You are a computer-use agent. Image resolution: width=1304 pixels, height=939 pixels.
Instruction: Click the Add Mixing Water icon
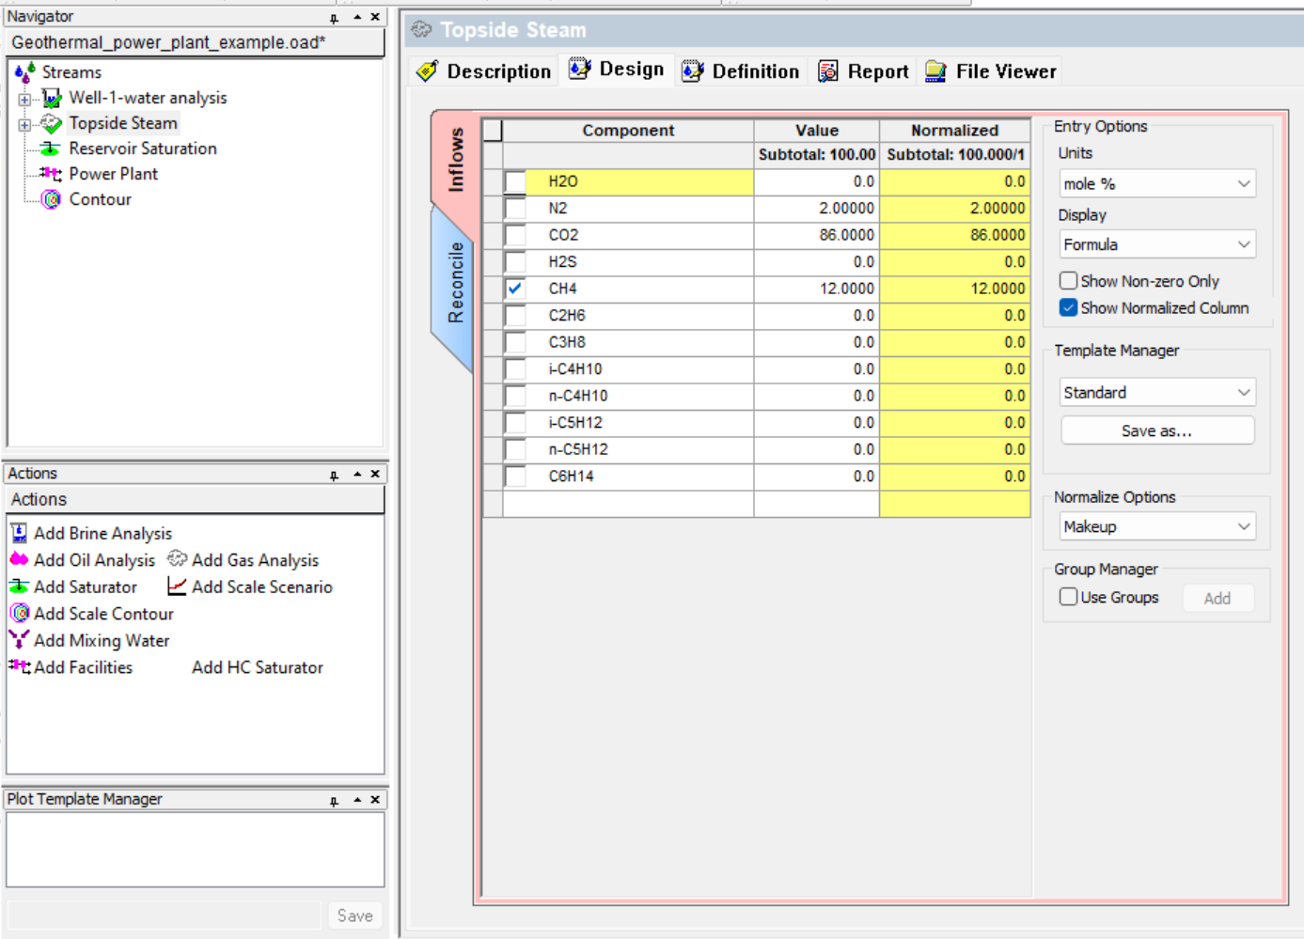coord(19,640)
